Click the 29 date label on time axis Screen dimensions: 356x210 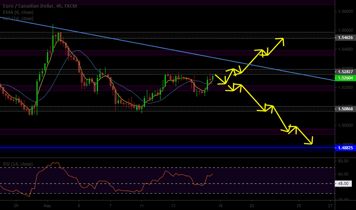(x=16, y=206)
